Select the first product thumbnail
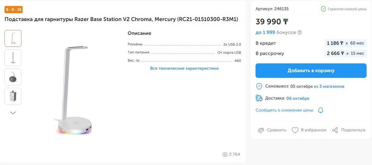The height and width of the screenshot is (165, 372). tap(13, 39)
